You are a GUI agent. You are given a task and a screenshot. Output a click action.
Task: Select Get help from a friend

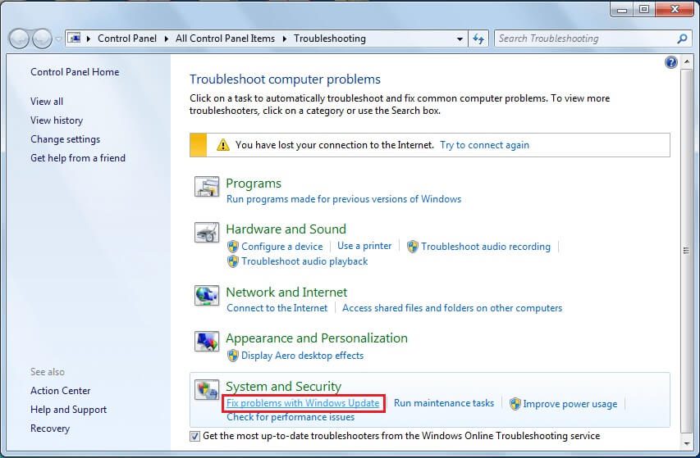78,158
